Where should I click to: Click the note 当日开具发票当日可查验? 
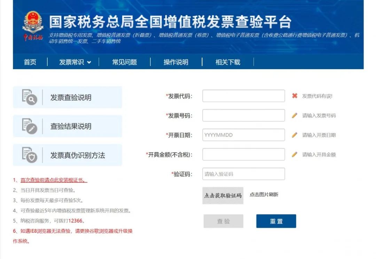tap(45, 190)
